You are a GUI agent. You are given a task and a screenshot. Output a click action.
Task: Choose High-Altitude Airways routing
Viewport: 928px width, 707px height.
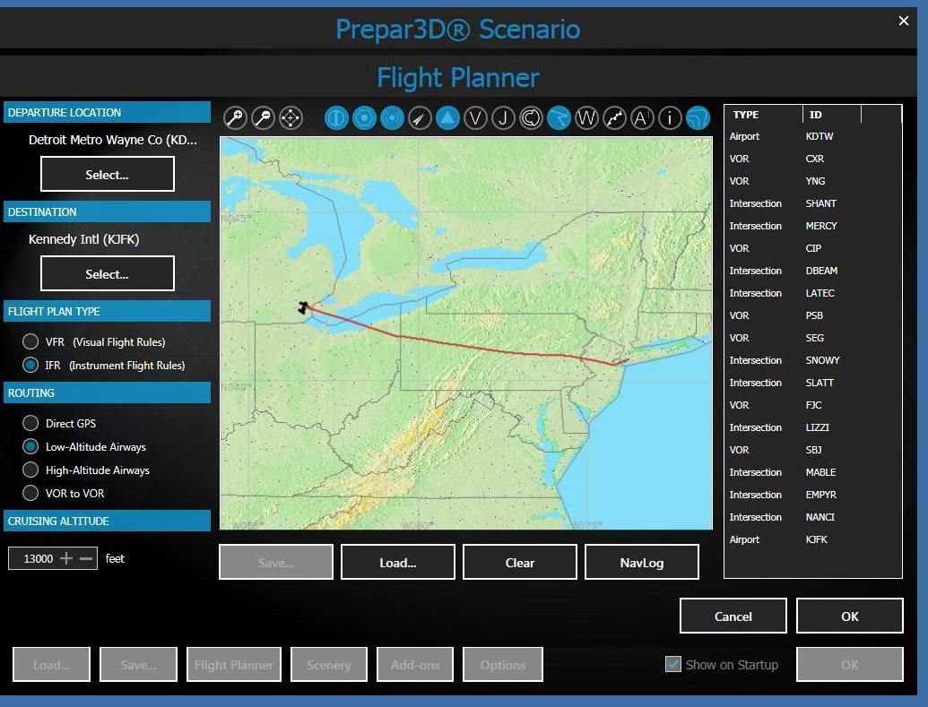[x=30, y=470]
